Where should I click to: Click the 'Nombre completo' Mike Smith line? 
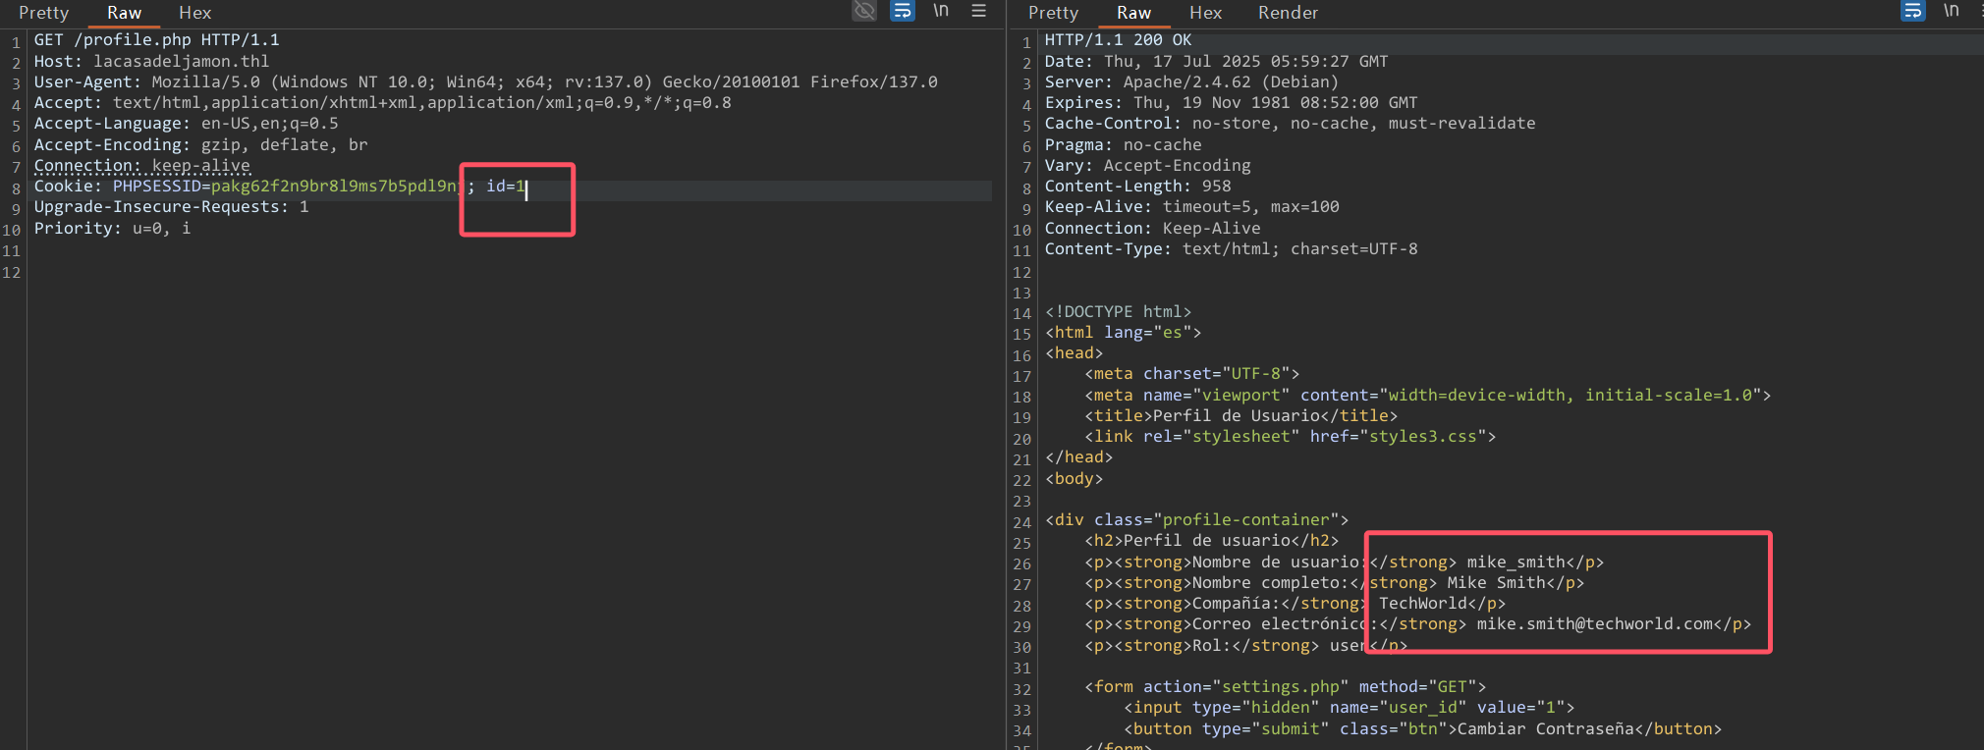1335,583
